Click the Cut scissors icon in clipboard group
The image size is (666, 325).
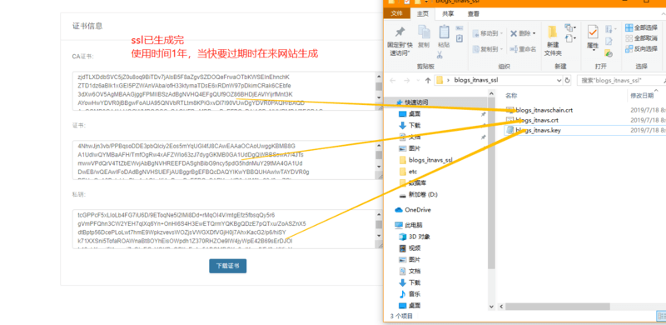[440, 54]
